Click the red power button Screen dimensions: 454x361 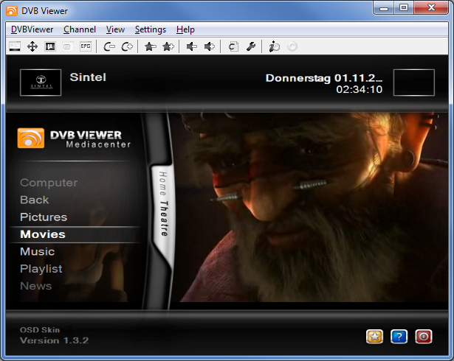[x=424, y=337]
